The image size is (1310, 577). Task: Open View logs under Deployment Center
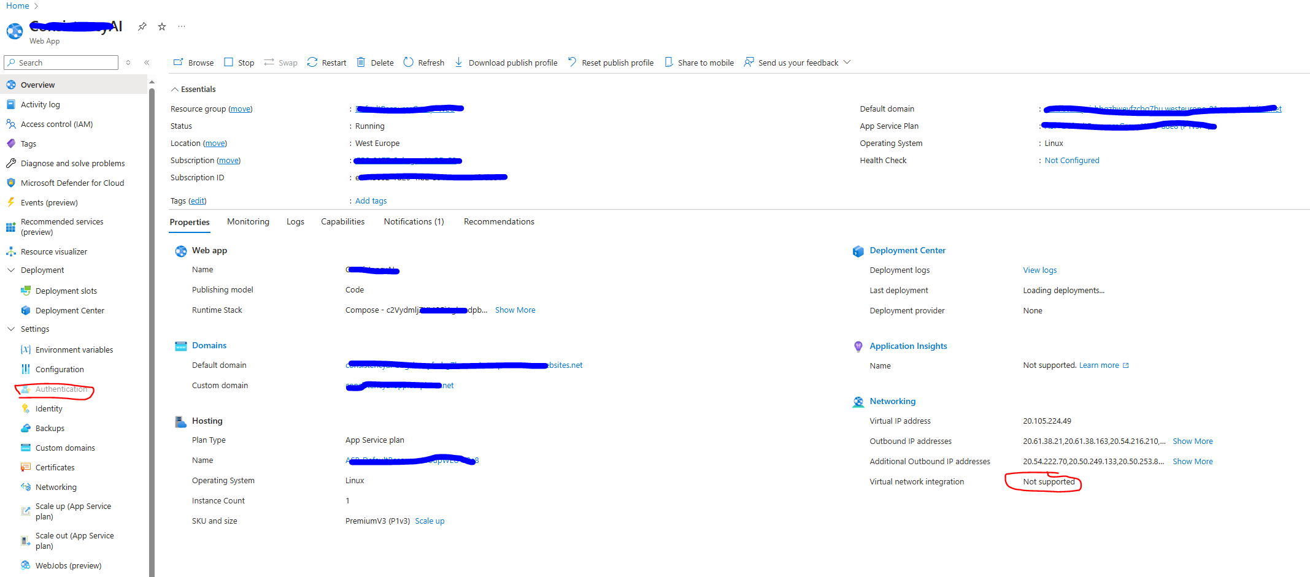click(x=1039, y=270)
